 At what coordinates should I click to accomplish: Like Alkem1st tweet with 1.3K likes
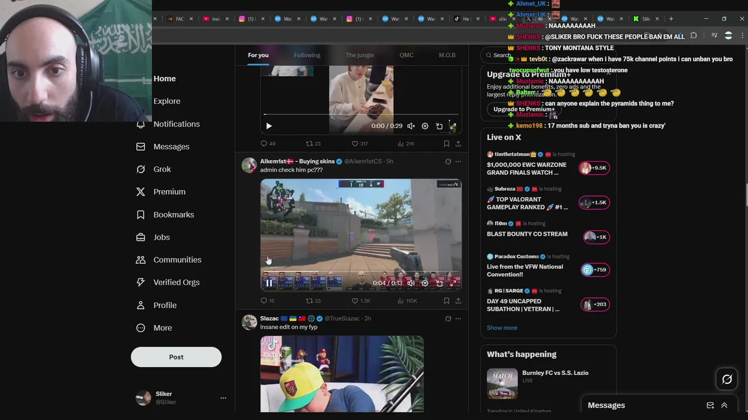click(x=361, y=301)
